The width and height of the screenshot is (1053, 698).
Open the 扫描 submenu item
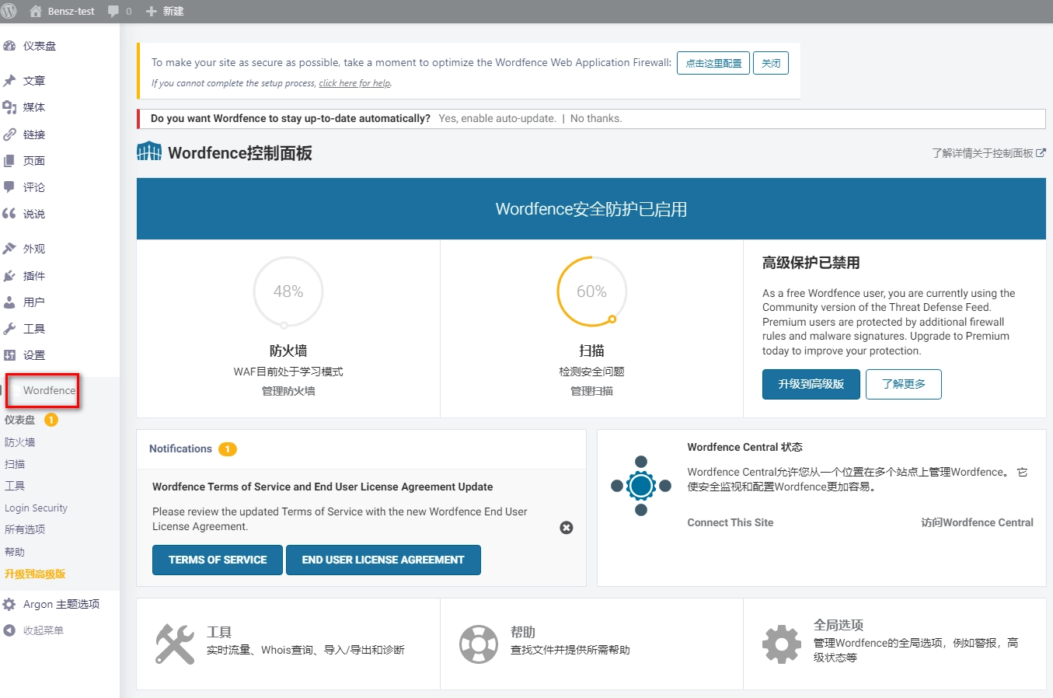[x=15, y=464]
